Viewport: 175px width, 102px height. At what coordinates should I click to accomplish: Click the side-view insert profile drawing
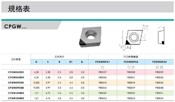coord(161,35)
